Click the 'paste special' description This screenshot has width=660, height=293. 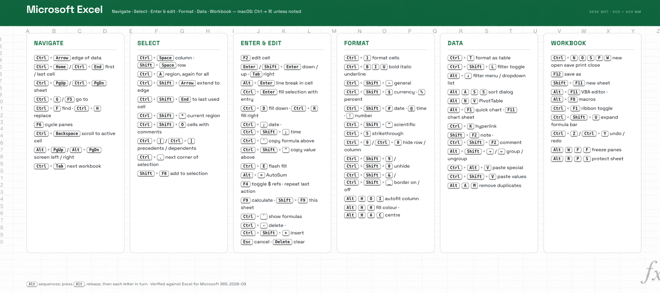[508, 168]
